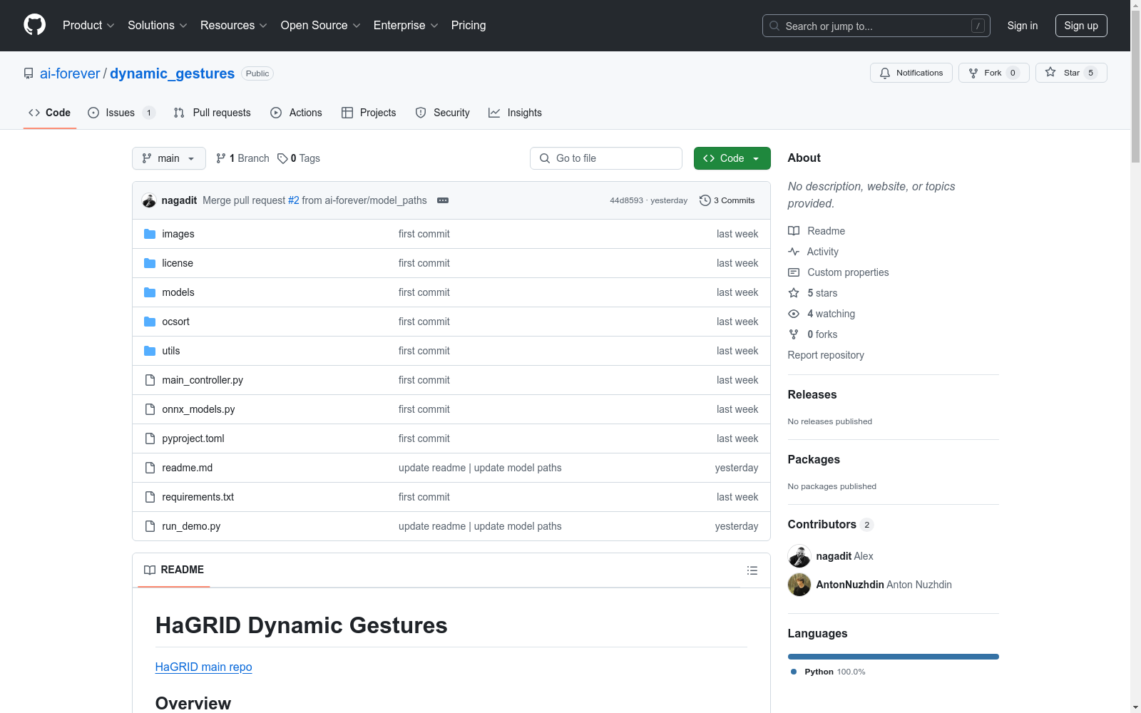
Task: Click the eye icon beside 4 watching
Action: pos(794,314)
